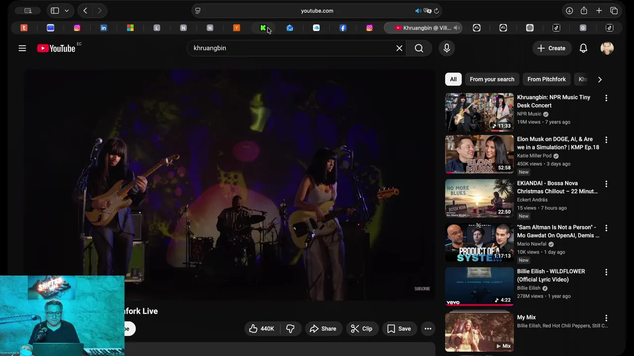The image size is (634, 356).
Task: Select the From Pitchfork chip
Action: tap(546, 79)
